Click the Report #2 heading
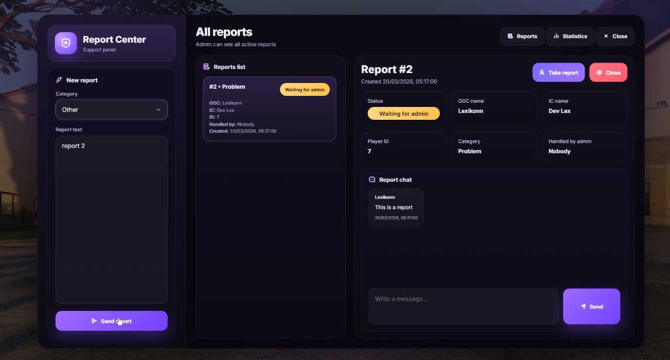The image size is (670, 360). tap(387, 70)
